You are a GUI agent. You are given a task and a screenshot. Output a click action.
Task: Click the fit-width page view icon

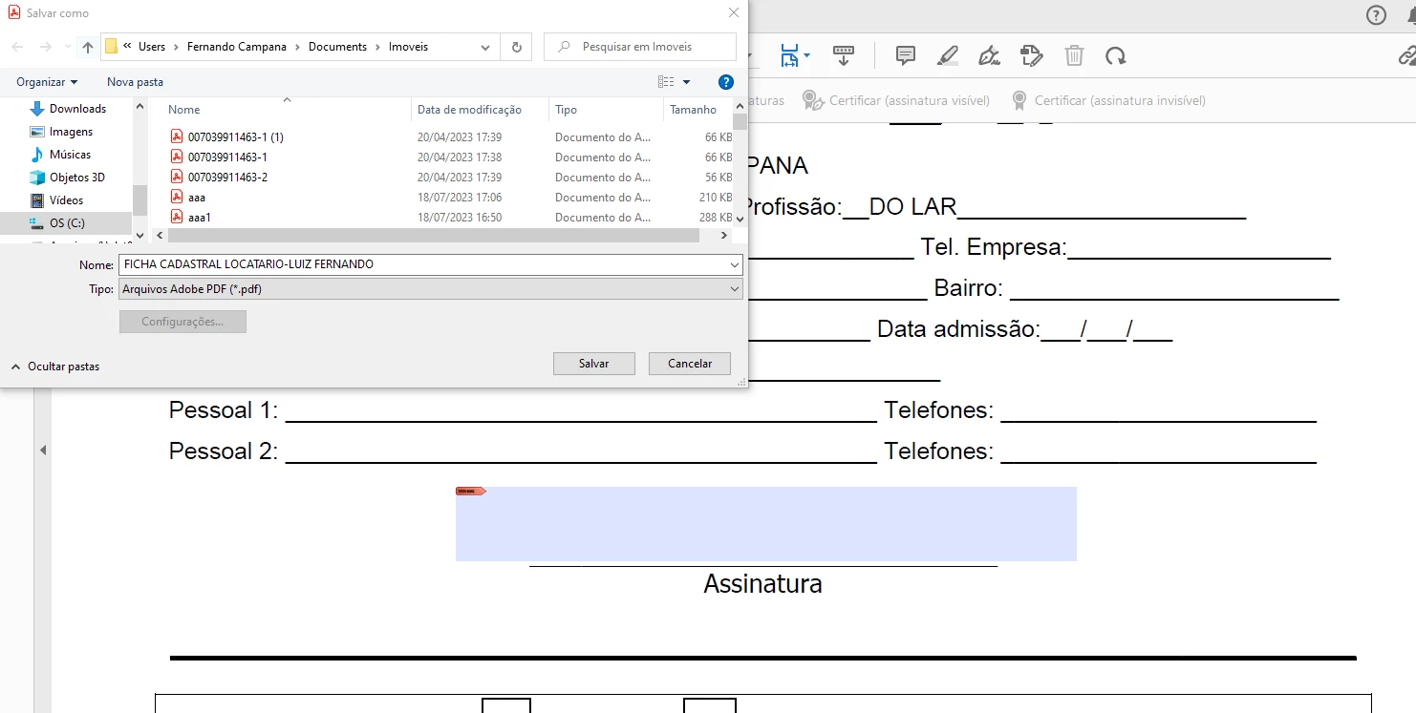click(788, 55)
